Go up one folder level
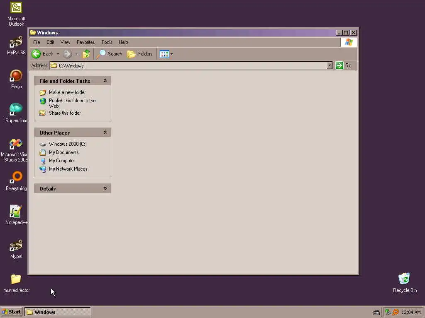The image size is (425, 318). point(86,54)
